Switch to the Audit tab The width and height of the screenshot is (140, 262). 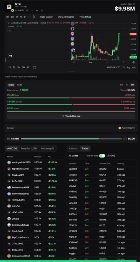click(x=19, y=85)
